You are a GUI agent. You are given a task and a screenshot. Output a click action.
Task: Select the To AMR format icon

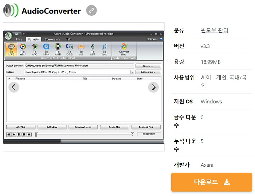[x=58, y=50]
